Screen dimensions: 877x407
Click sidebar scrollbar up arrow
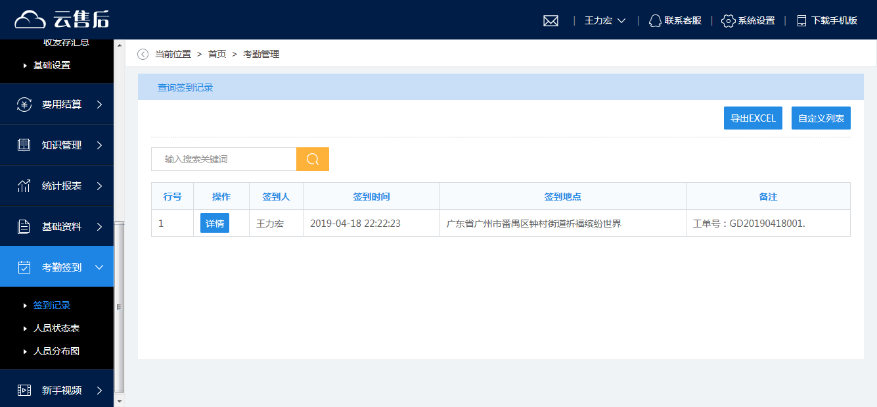point(119,45)
